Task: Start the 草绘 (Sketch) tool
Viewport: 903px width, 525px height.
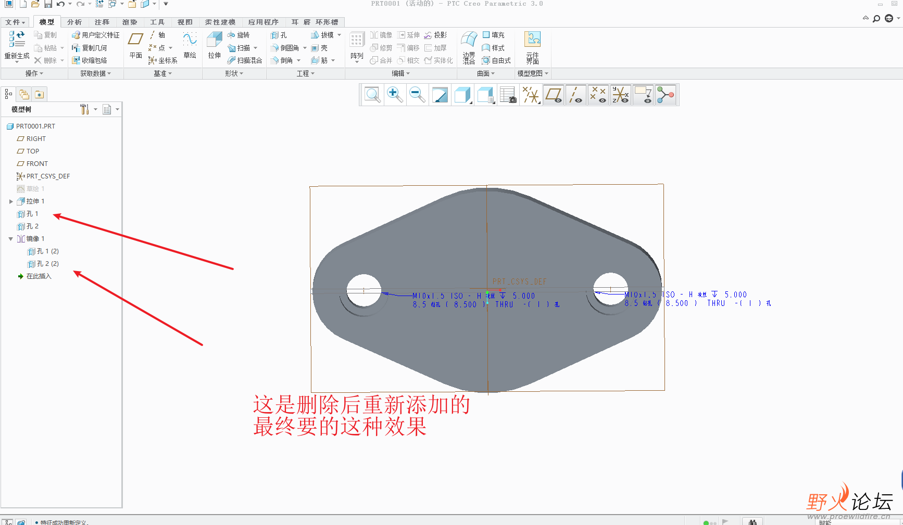Action: 190,46
